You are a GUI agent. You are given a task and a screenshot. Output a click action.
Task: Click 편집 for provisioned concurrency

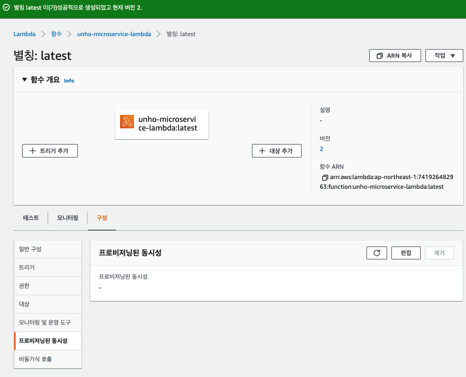tap(405, 253)
